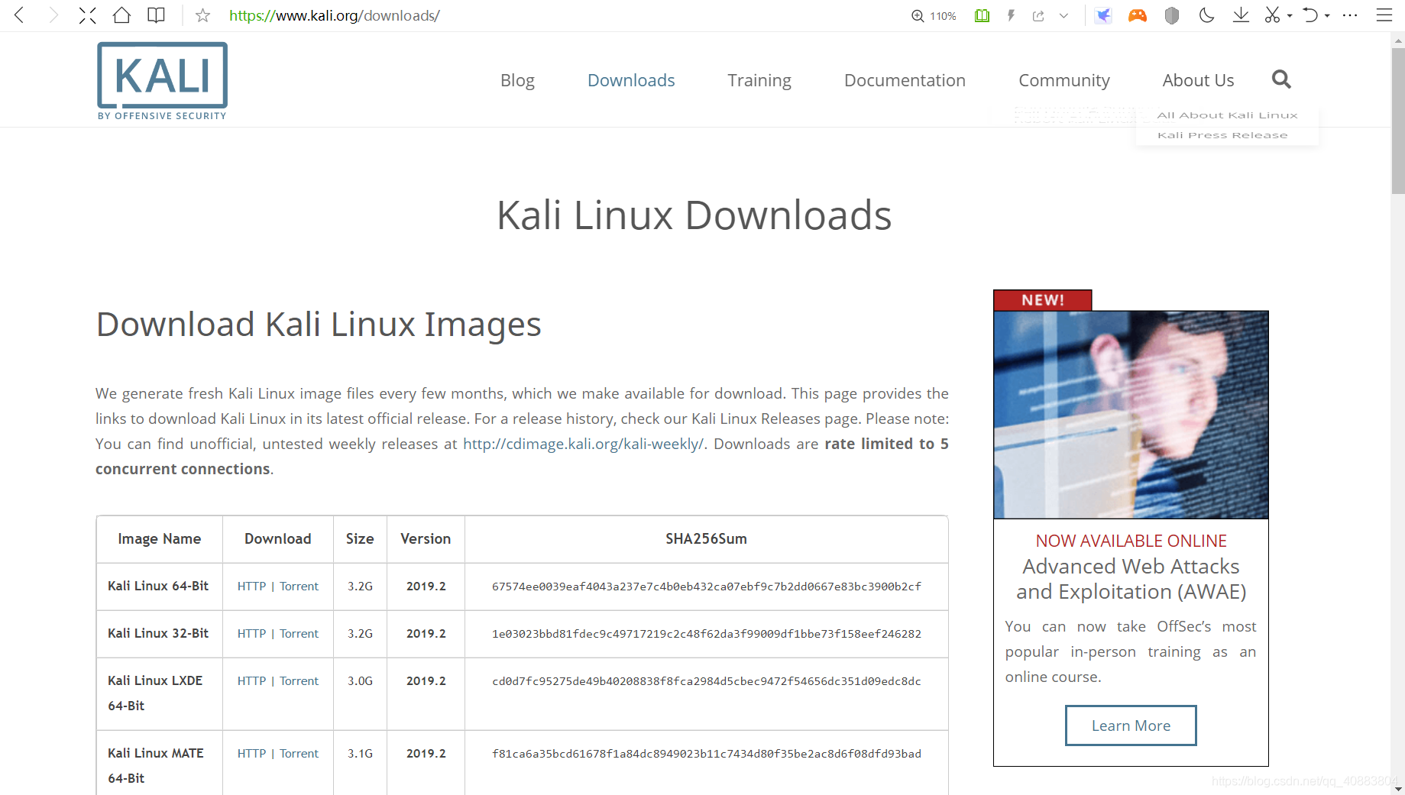Toggle the green reader mode icon
The height and width of the screenshot is (795, 1405).
point(982,15)
